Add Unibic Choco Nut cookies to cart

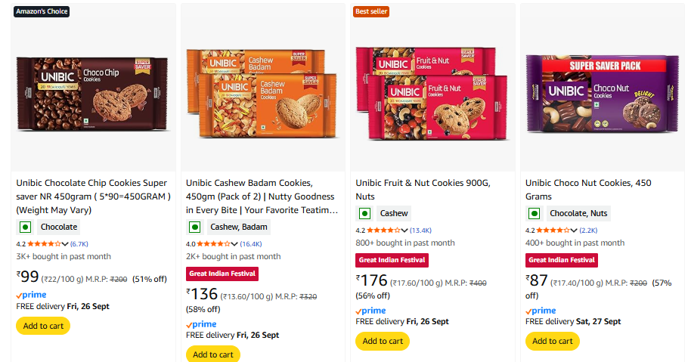click(553, 341)
